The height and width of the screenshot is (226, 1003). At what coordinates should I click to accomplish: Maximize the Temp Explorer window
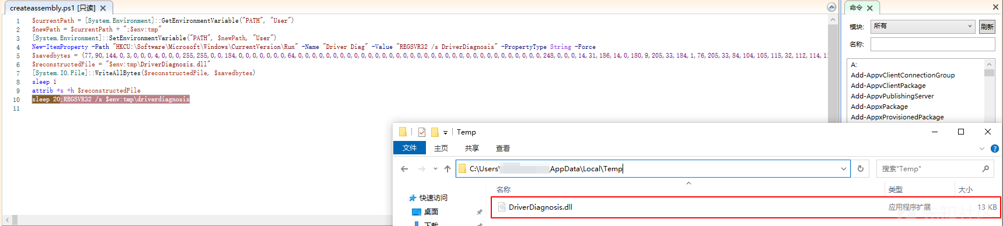pyautogui.click(x=961, y=132)
